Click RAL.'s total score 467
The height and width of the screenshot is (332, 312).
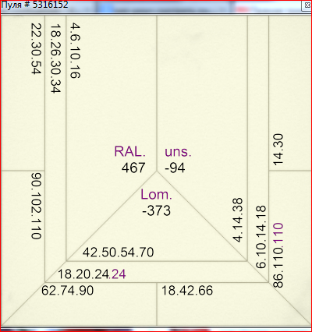(x=133, y=168)
